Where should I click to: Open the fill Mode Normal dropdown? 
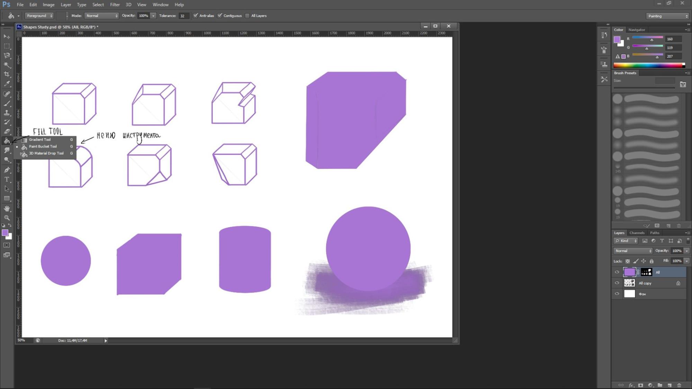click(x=101, y=16)
